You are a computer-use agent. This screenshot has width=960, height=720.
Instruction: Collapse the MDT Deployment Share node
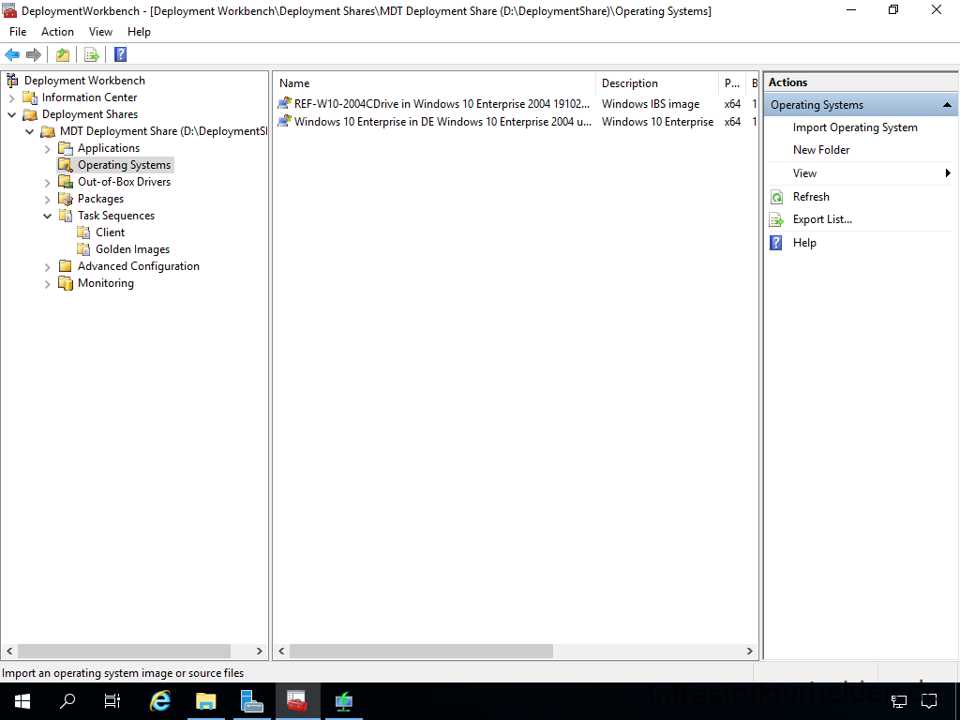(x=29, y=131)
